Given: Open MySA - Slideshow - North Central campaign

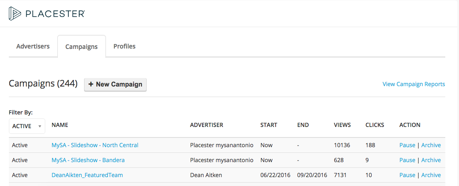Looking at the screenshot, I should pos(95,145).
